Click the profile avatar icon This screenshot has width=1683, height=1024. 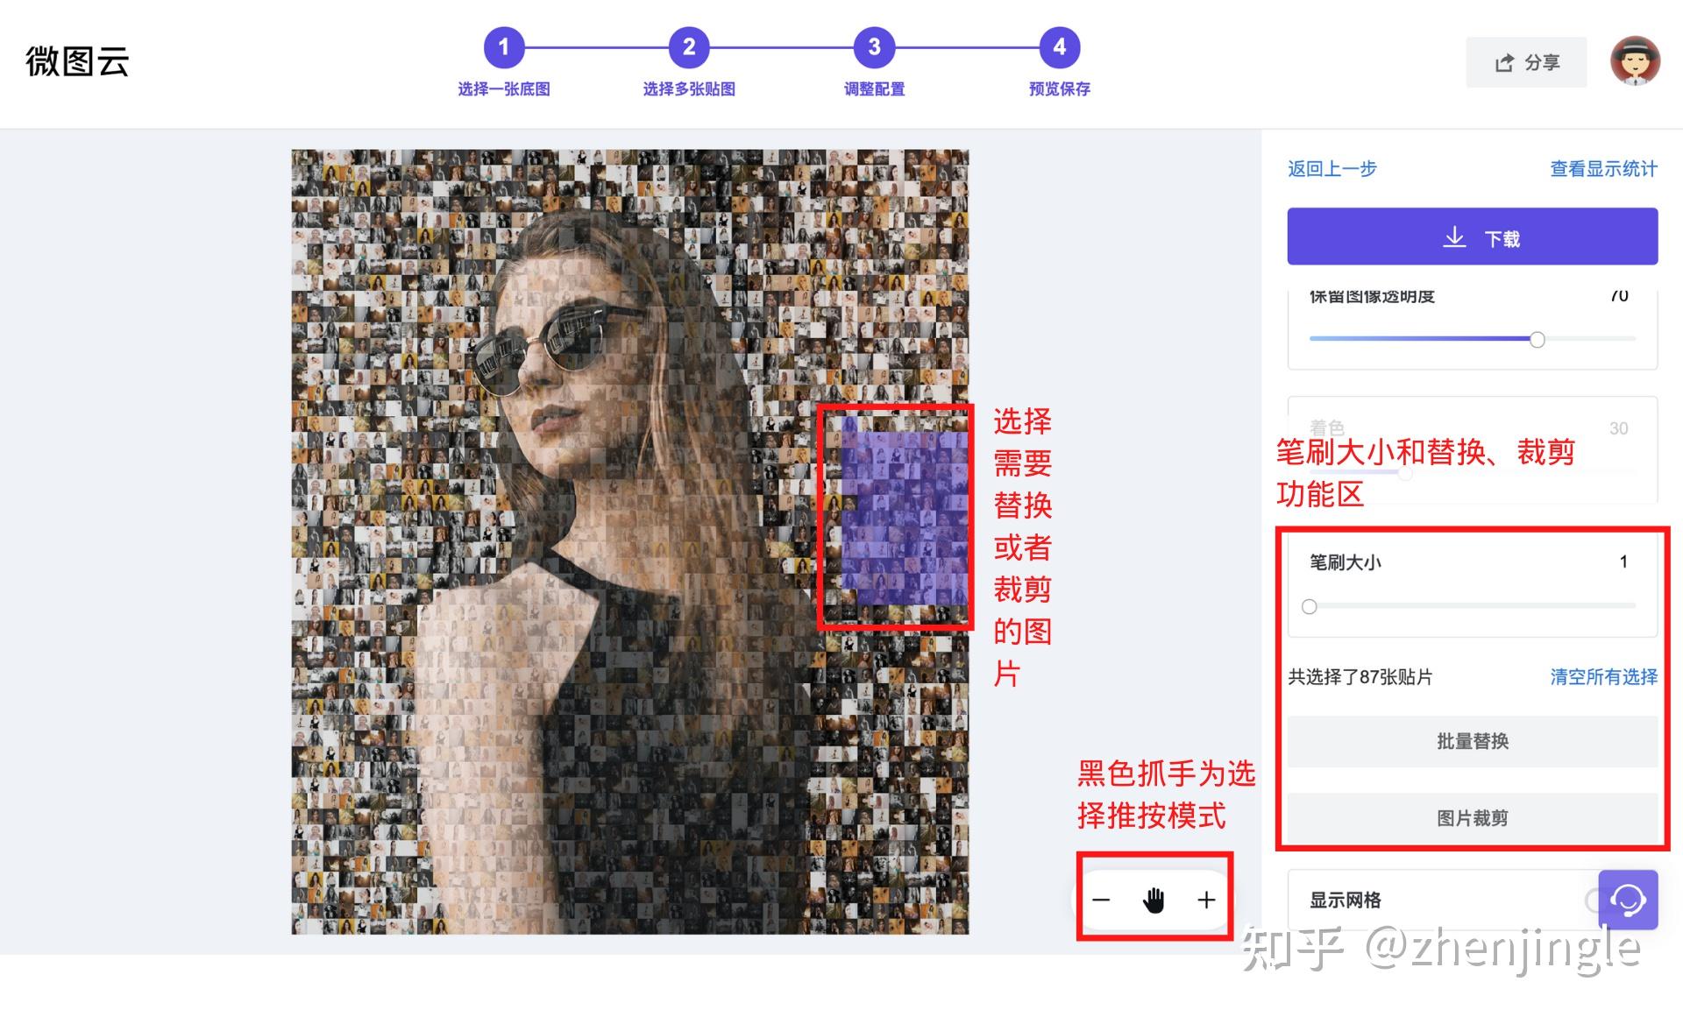point(1636,60)
